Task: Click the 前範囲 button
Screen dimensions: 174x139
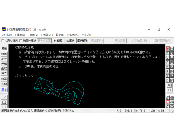Action: coord(58,41)
